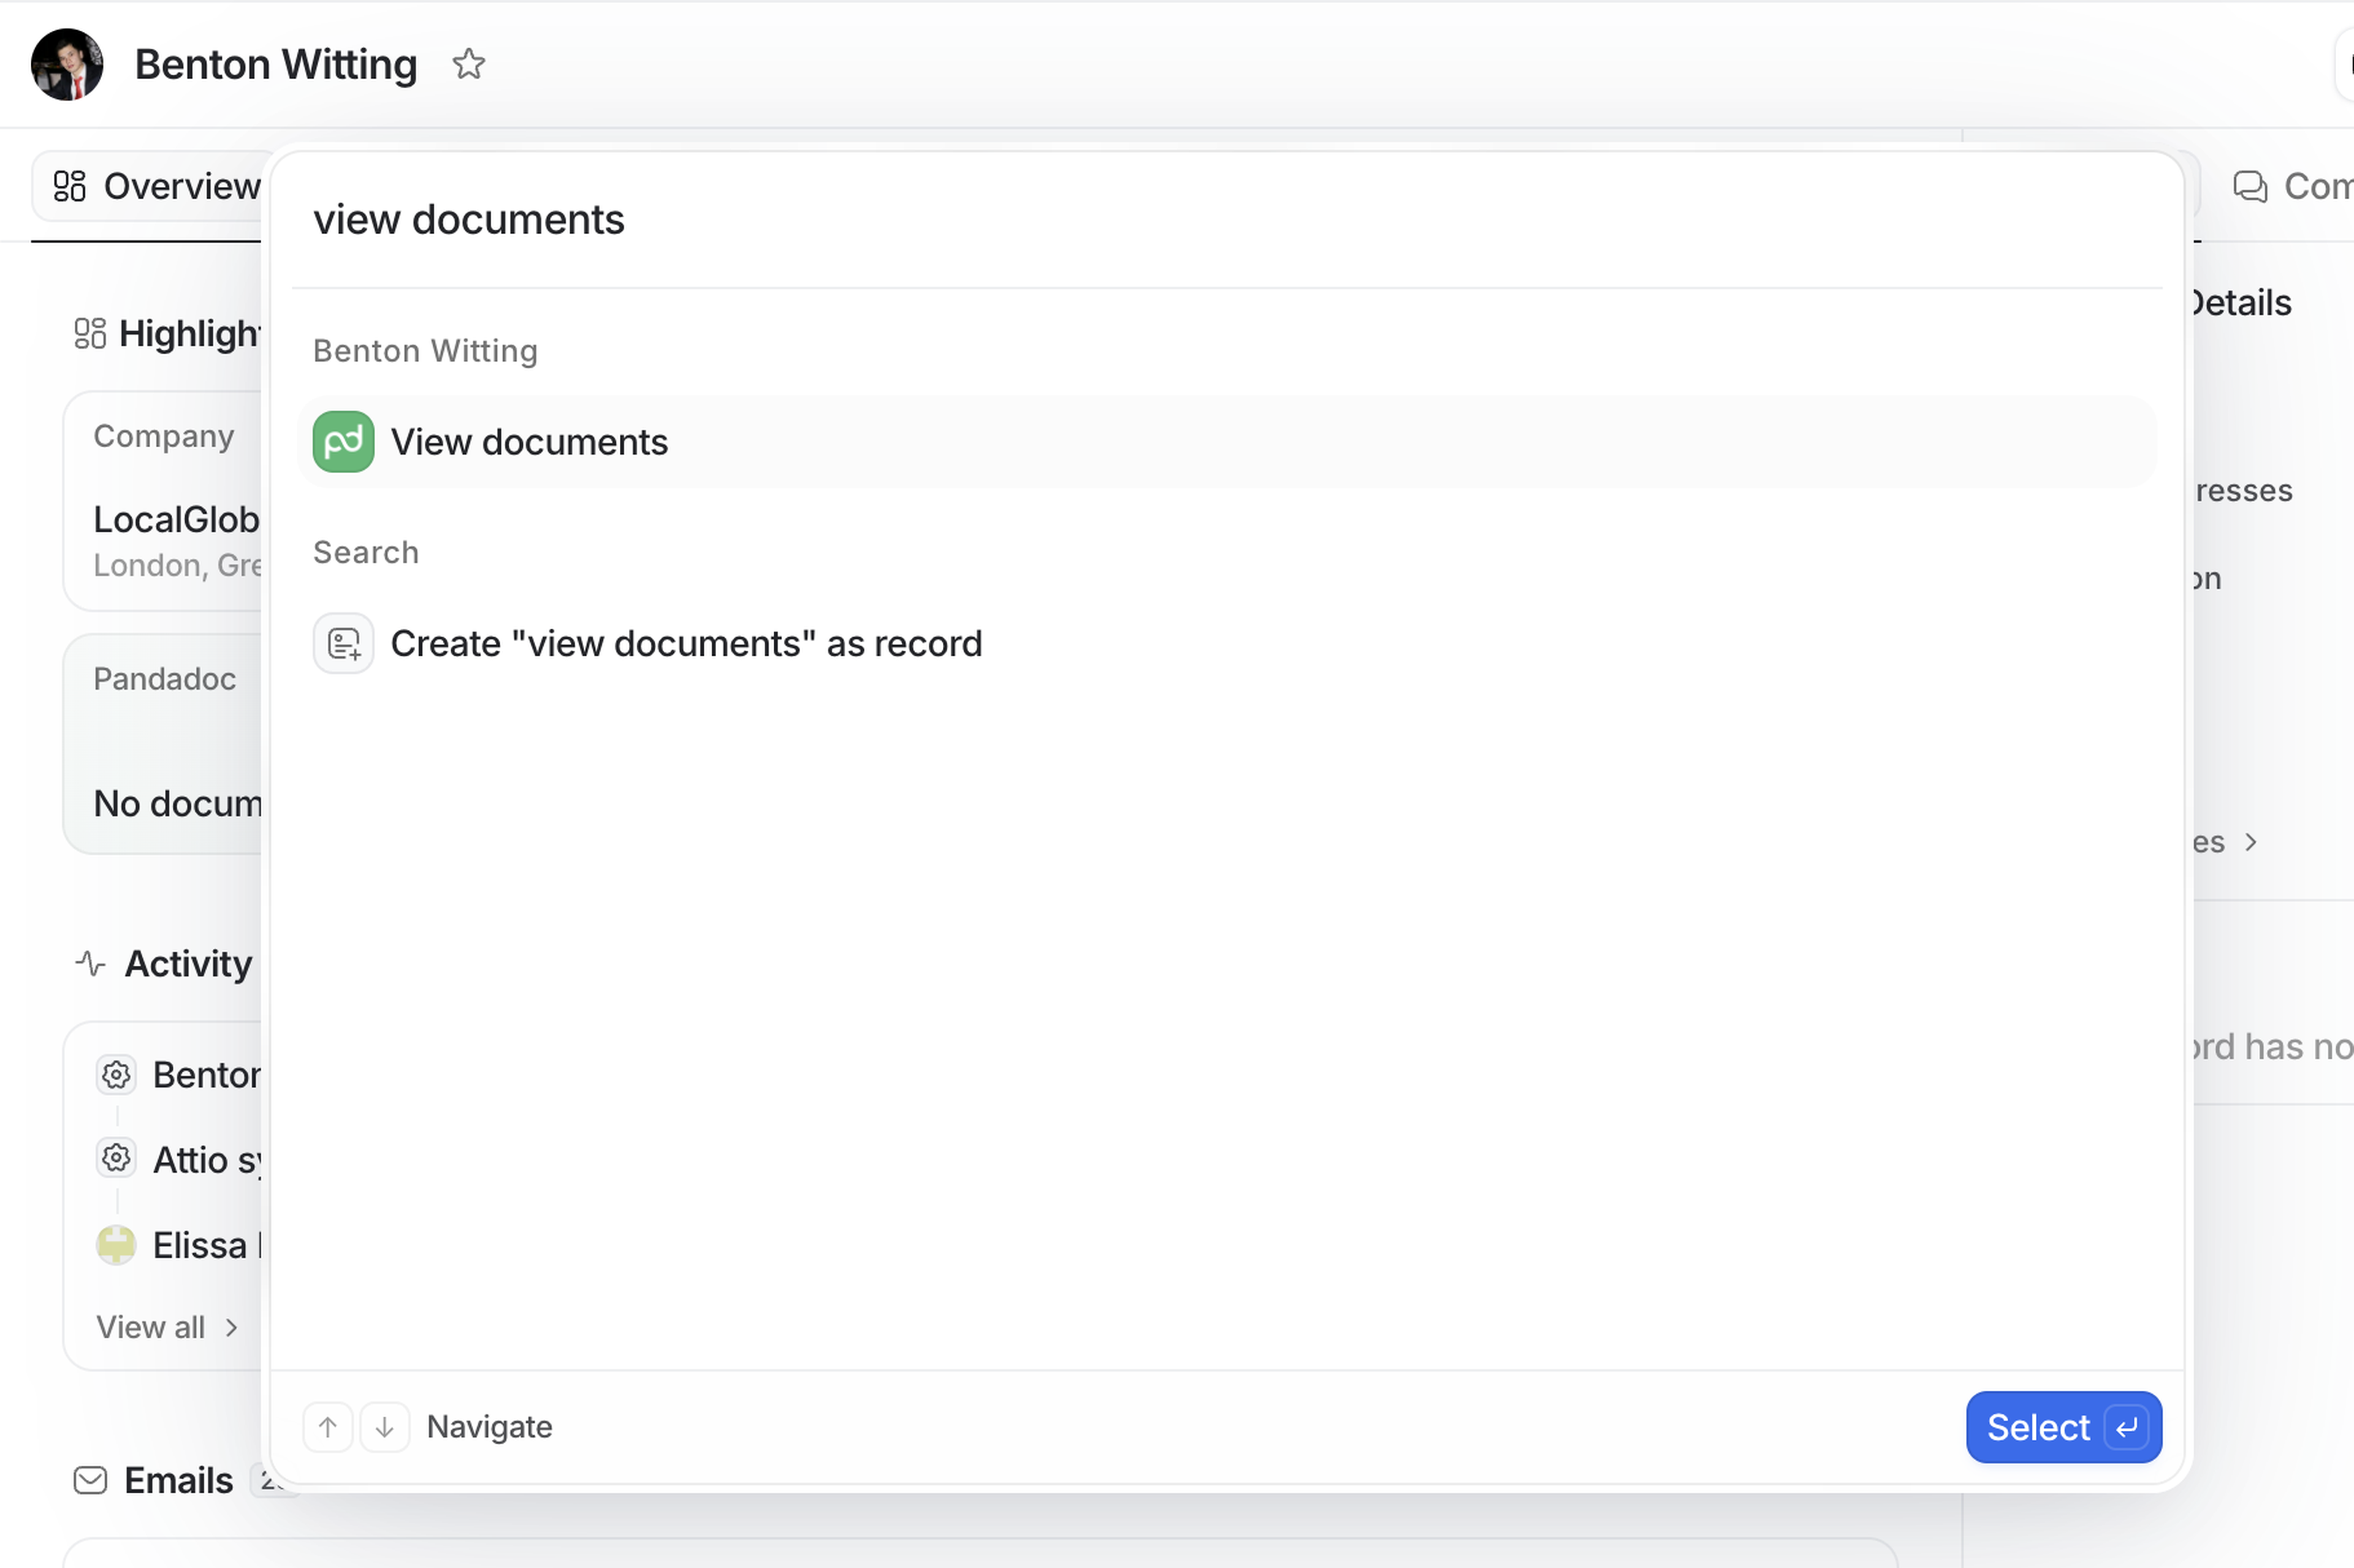Click the gear icon beside Attio system entry

pos(116,1159)
